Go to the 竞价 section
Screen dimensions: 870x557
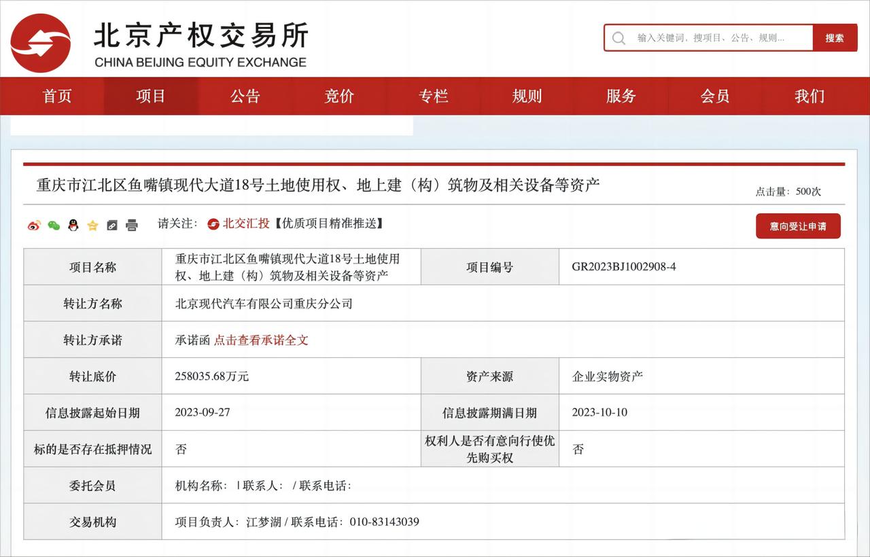pos(339,96)
